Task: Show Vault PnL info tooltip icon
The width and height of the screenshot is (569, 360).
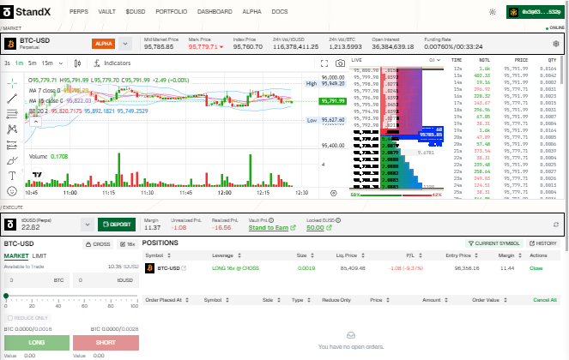Action: click(271, 220)
